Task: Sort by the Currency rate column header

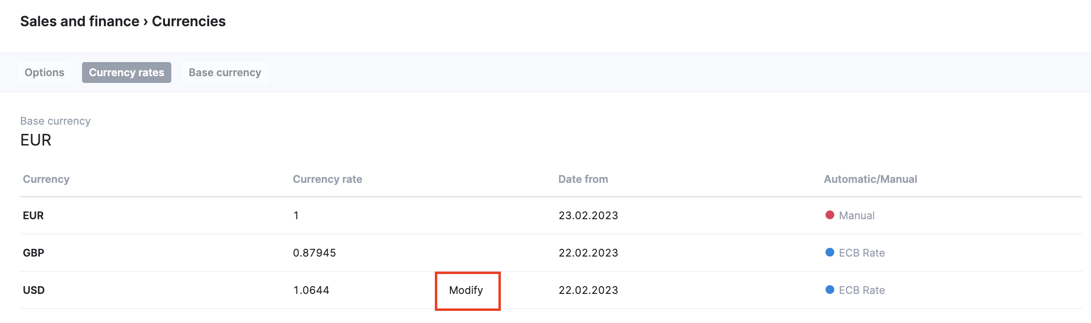Action: tap(327, 179)
